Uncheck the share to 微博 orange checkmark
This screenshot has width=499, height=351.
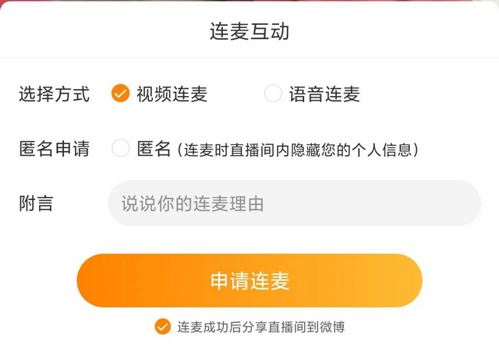pyautogui.click(x=163, y=327)
